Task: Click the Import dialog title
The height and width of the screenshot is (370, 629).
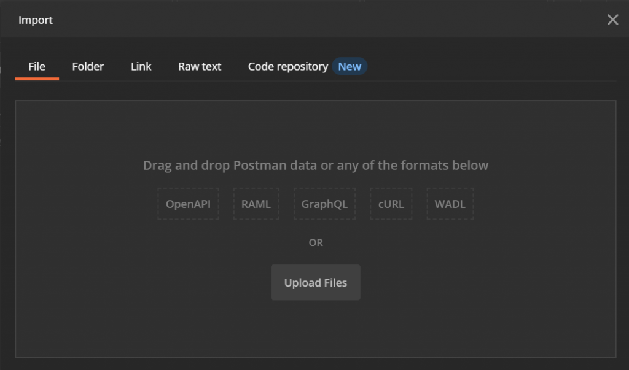Action: [36, 20]
